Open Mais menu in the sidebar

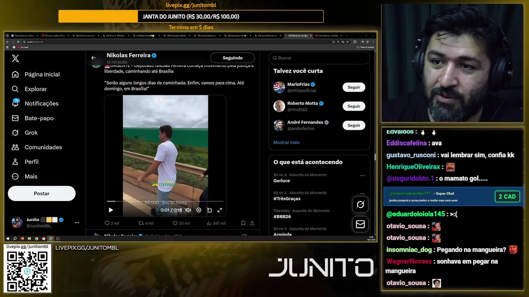point(24,177)
